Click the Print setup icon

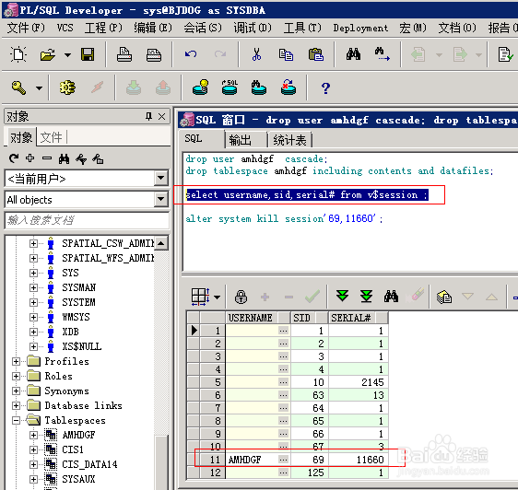pyautogui.click(x=154, y=55)
